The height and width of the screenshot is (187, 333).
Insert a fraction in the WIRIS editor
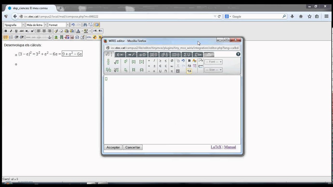pos(108,62)
